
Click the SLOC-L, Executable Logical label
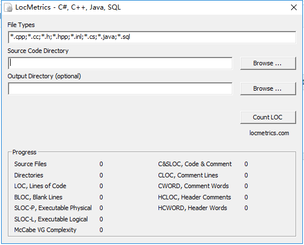tap(51, 219)
